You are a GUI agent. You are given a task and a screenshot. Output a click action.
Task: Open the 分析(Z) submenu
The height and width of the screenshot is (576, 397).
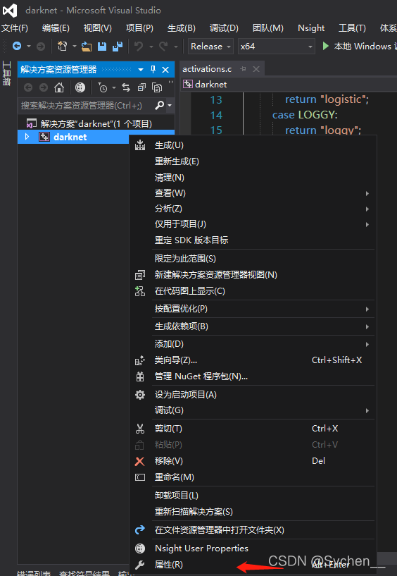coord(253,209)
